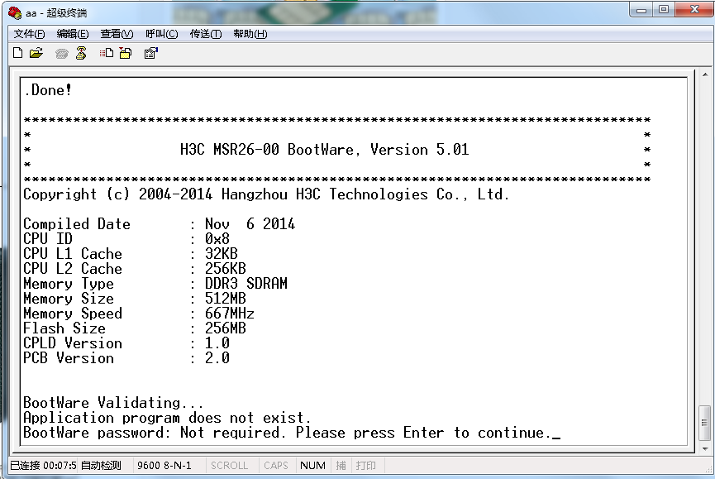Click the Send file toolbar icon
Viewport: 715px width, 479px height.
click(107, 54)
